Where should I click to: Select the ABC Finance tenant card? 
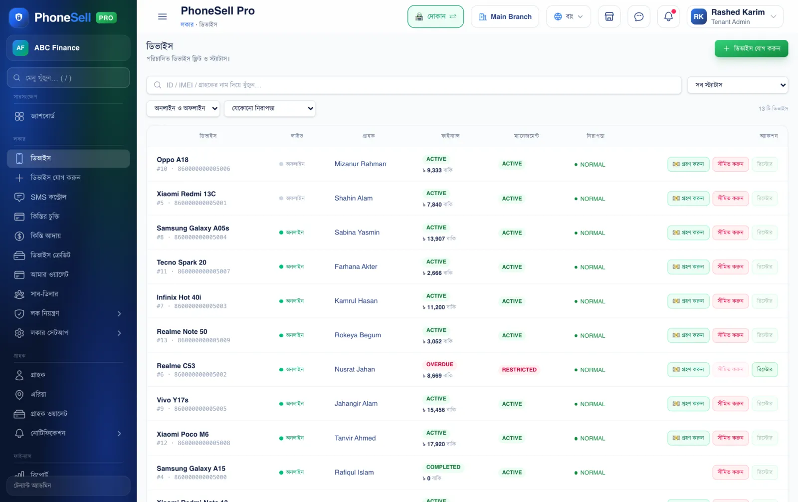point(68,48)
